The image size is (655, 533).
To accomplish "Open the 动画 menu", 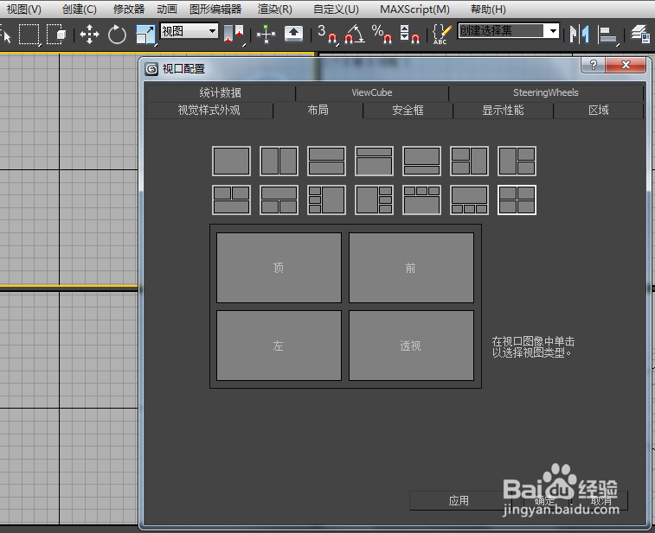I will pyautogui.click(x=167, y=9).
